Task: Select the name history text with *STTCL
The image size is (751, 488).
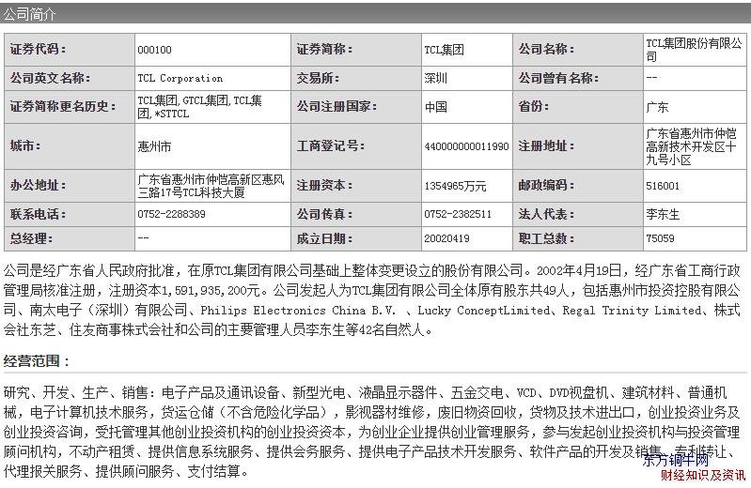Action: click(x=199, y=107)
